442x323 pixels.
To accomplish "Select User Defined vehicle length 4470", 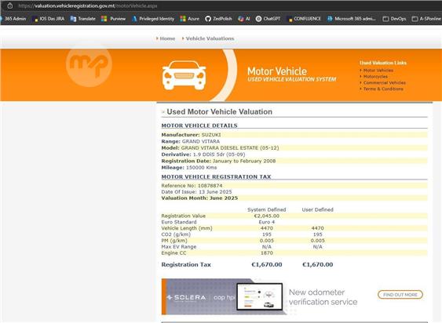I will click(x=317, y=228).
